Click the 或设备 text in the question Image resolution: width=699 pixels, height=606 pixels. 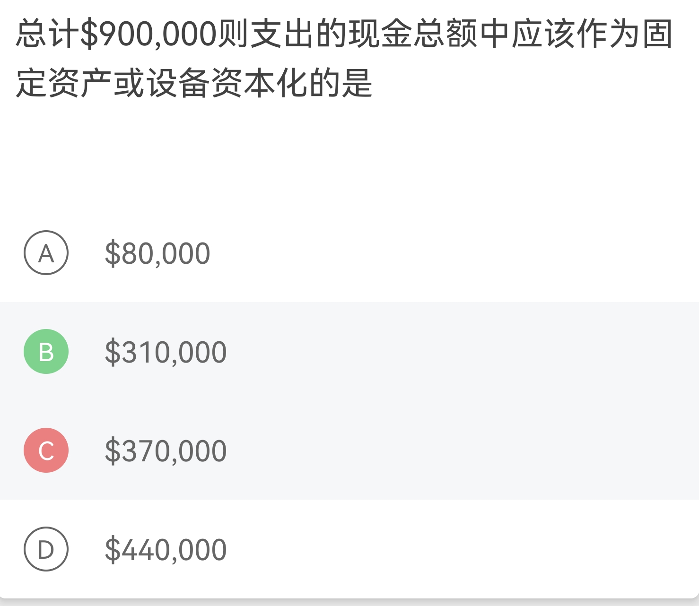click(162, 83)
